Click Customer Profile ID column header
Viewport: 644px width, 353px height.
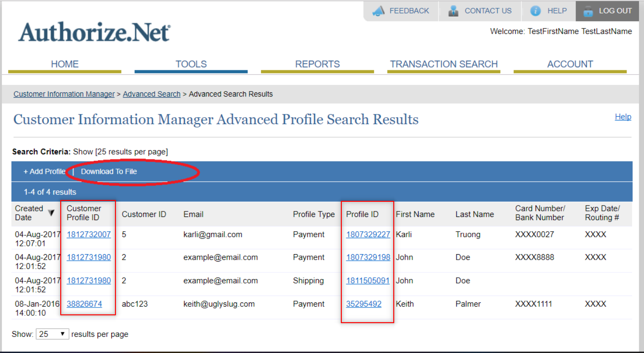(84, 213)
